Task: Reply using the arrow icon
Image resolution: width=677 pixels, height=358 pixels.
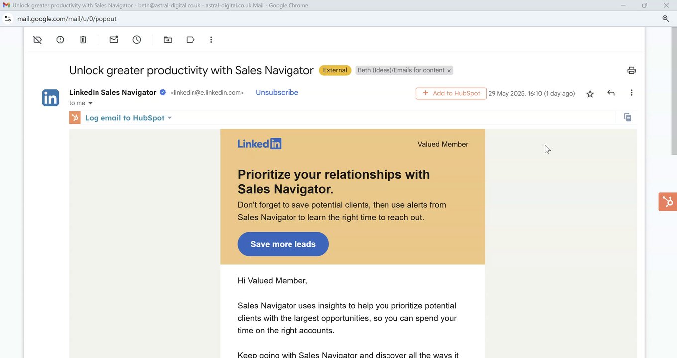Action: click(x=611, y=93)
